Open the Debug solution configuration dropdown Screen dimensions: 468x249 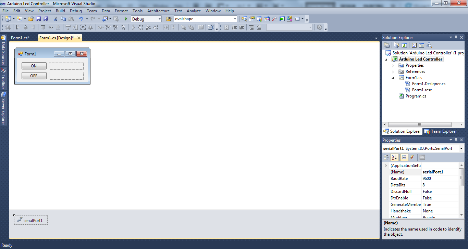coord(159,19)
